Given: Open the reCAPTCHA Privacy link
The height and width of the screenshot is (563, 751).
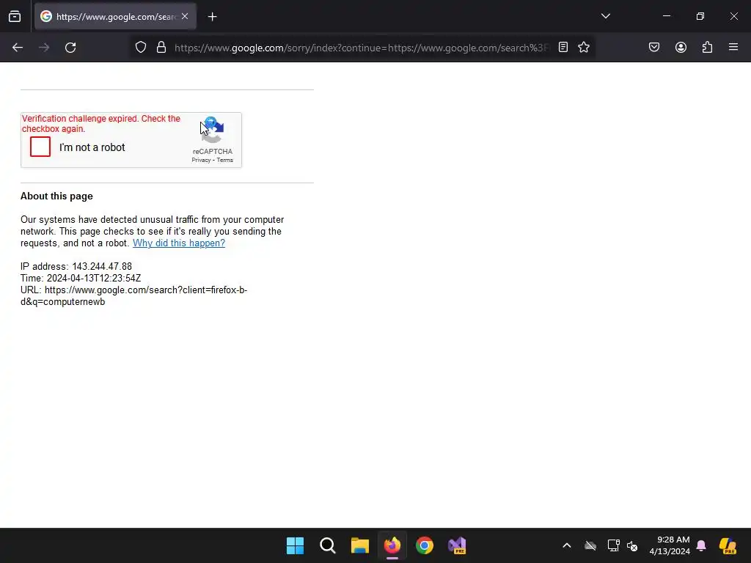Looking at the screenshot, I should coord(201,161).
